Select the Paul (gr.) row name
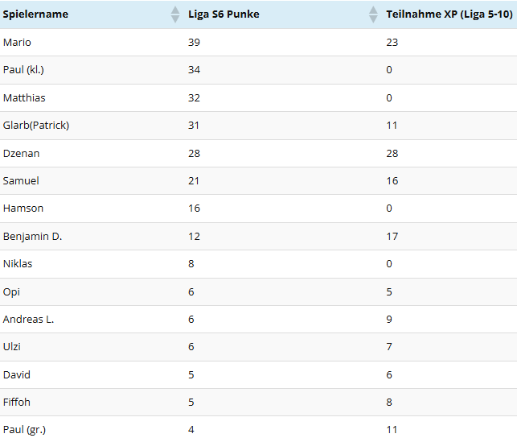Screen dimensions: 517x442 [25, 429]
